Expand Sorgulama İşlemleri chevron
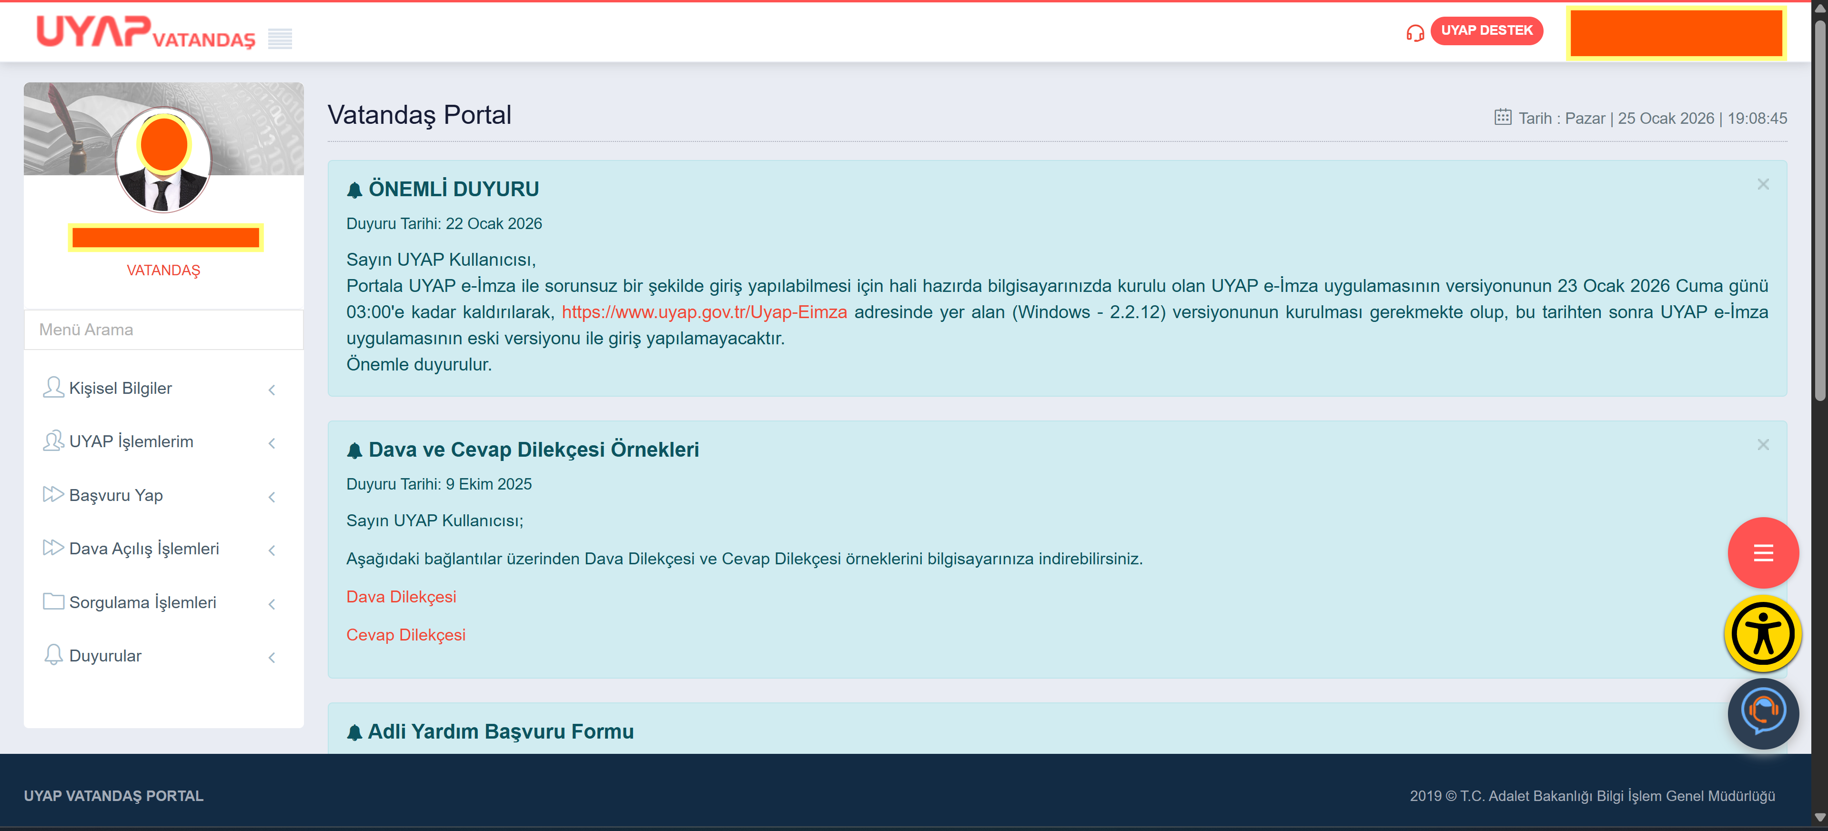Image resolution: width=1828 pixels, height=831 pixels. [x=272, y=604]
